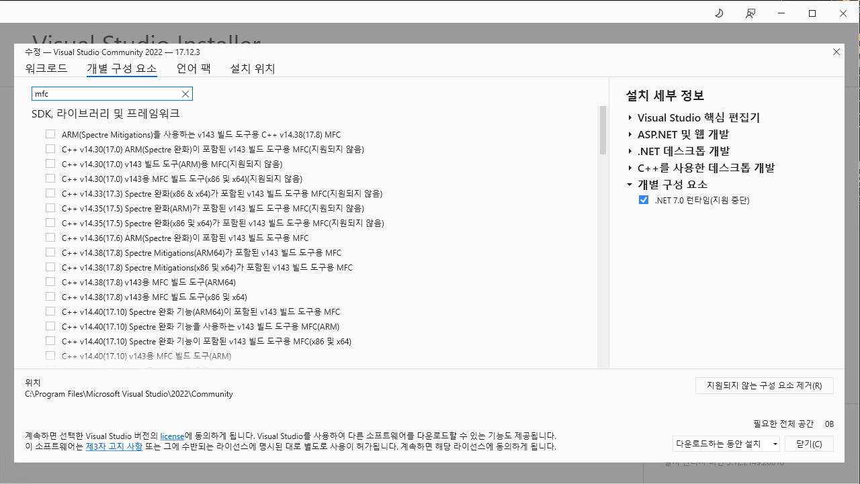The image size is (860, 484).
Task: Close the modify dialog with the X
Action: tap(836, 52)
